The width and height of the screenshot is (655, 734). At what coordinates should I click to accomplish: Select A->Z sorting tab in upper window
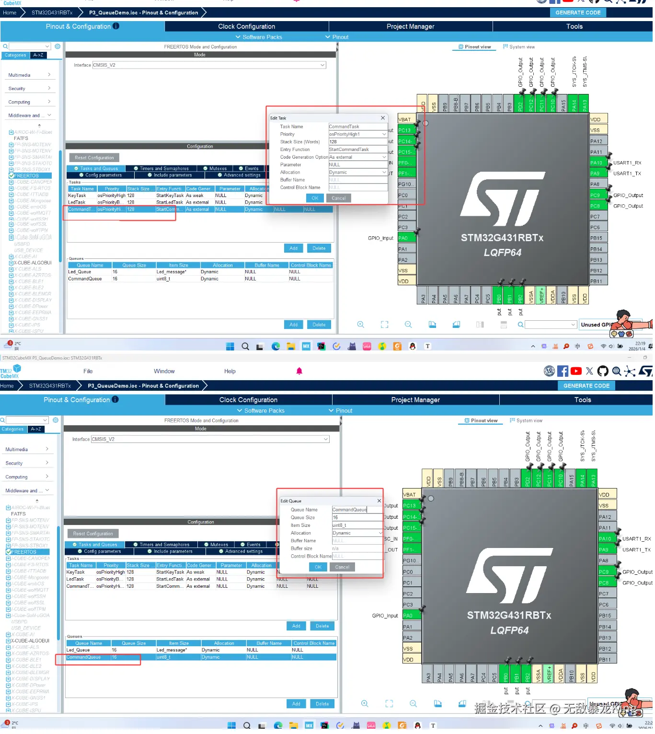(x=39, y=55)
